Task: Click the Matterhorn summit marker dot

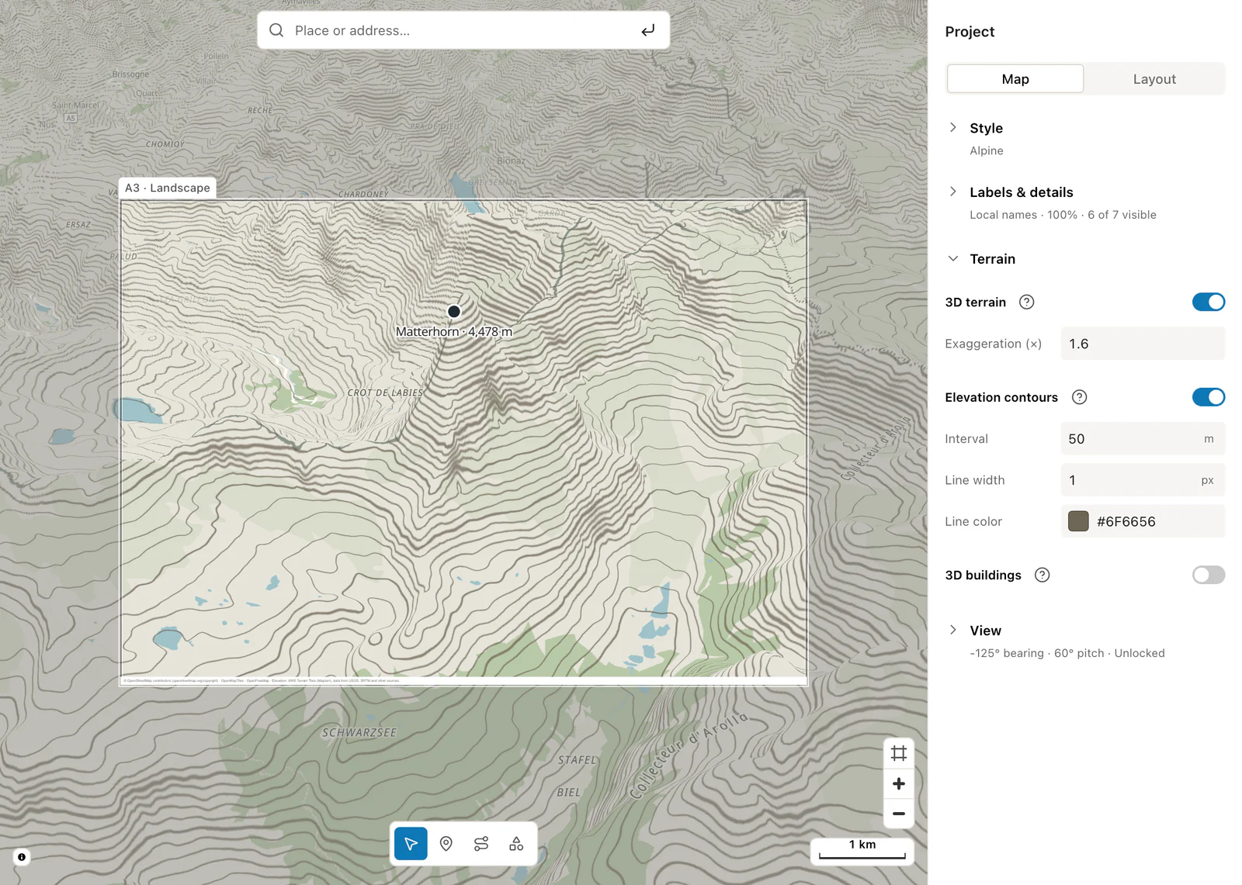Action: (x=454, y=311)
